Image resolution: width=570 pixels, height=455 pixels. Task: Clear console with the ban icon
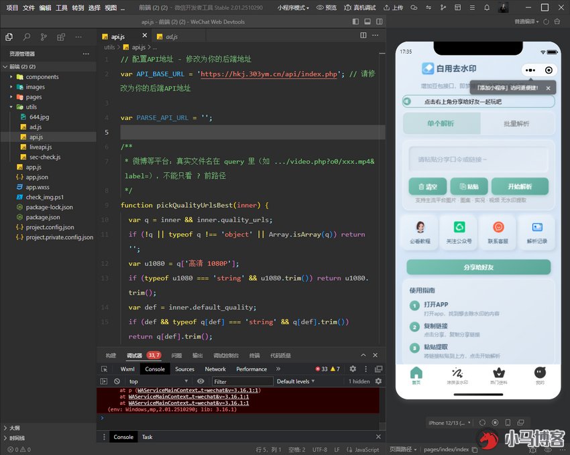117,381
